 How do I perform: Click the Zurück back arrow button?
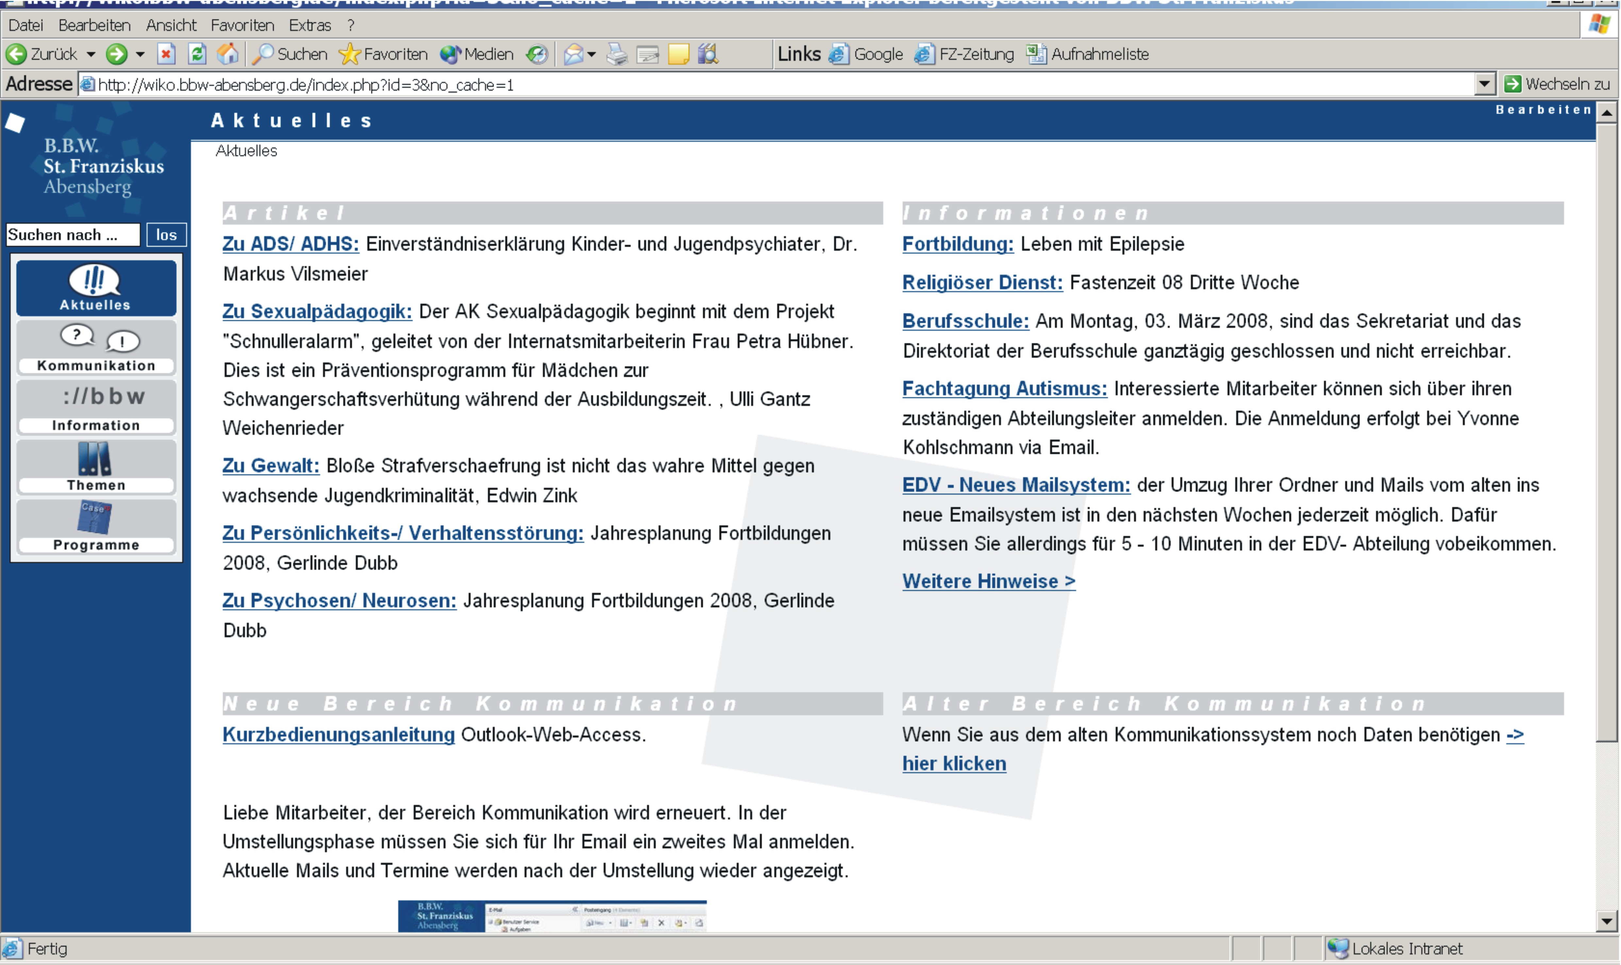click(41, 54)
